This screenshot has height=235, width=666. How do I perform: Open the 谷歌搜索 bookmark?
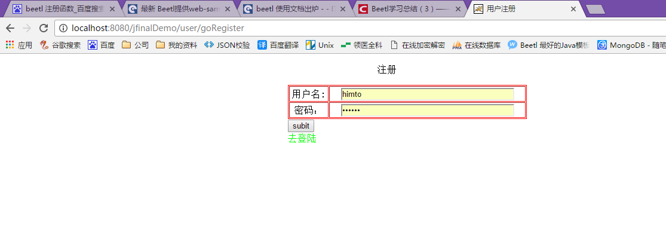point(60,45)
